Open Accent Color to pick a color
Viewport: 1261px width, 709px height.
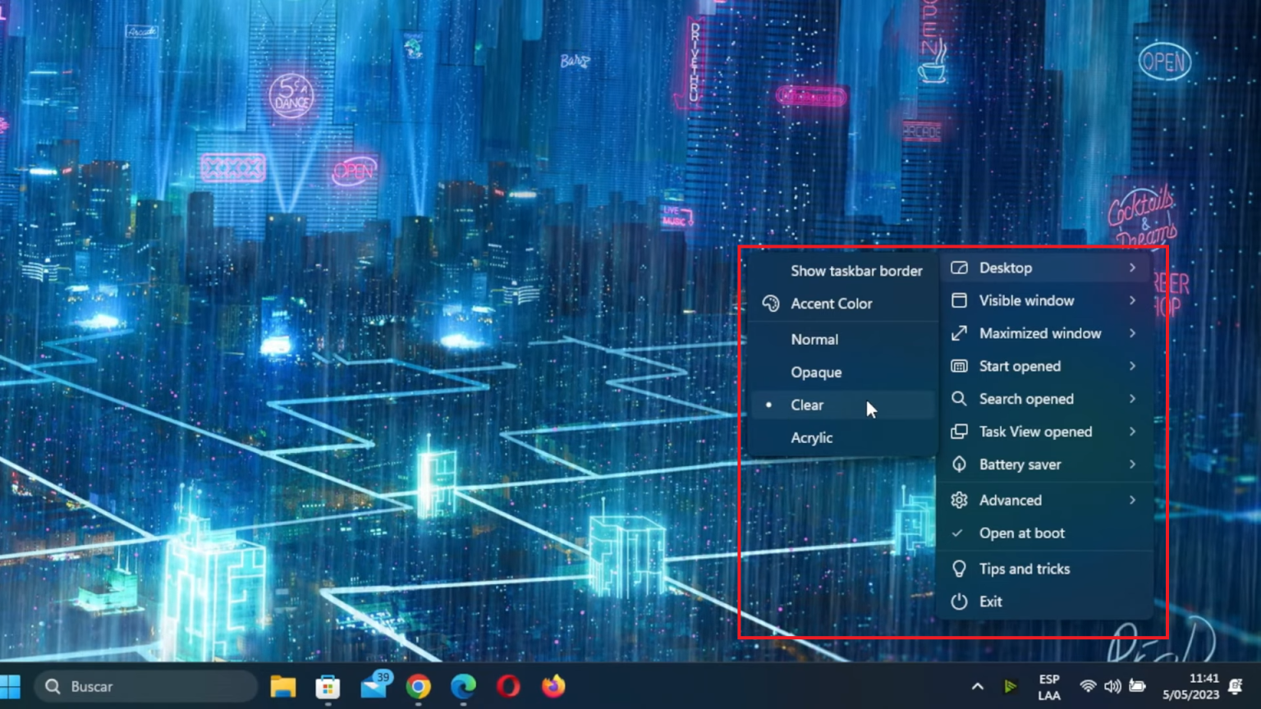pyautogui.click(x=831, y=303)
